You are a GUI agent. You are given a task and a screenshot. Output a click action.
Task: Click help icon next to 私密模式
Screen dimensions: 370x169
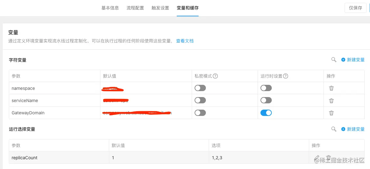(x=215, y=76)
